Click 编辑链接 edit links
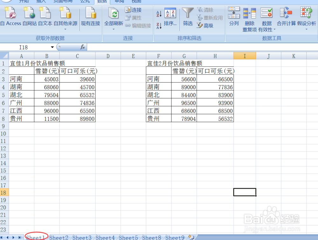318x240 pixels. pos(138,25)
